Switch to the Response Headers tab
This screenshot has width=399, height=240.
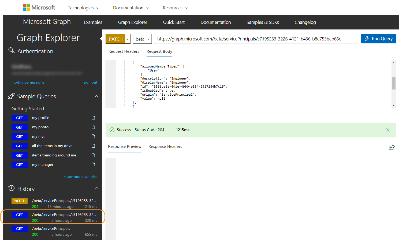pyautogui.click(x=165, y=147)
